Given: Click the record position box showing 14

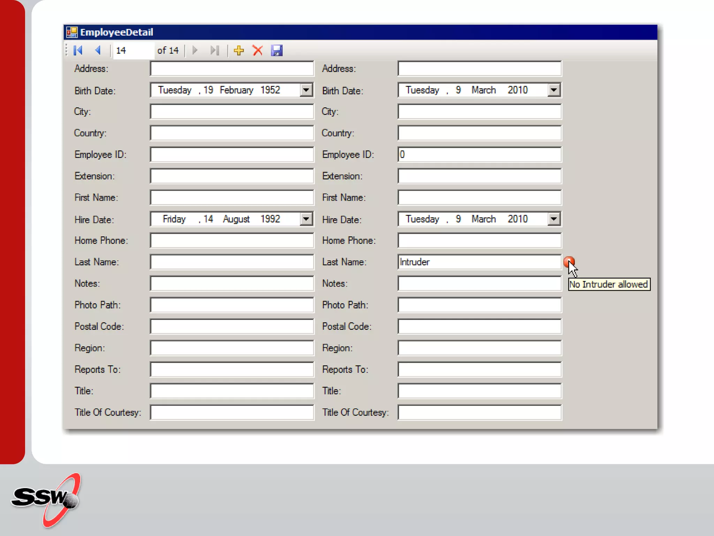Looking at the screenshot, I should (133, 51).
